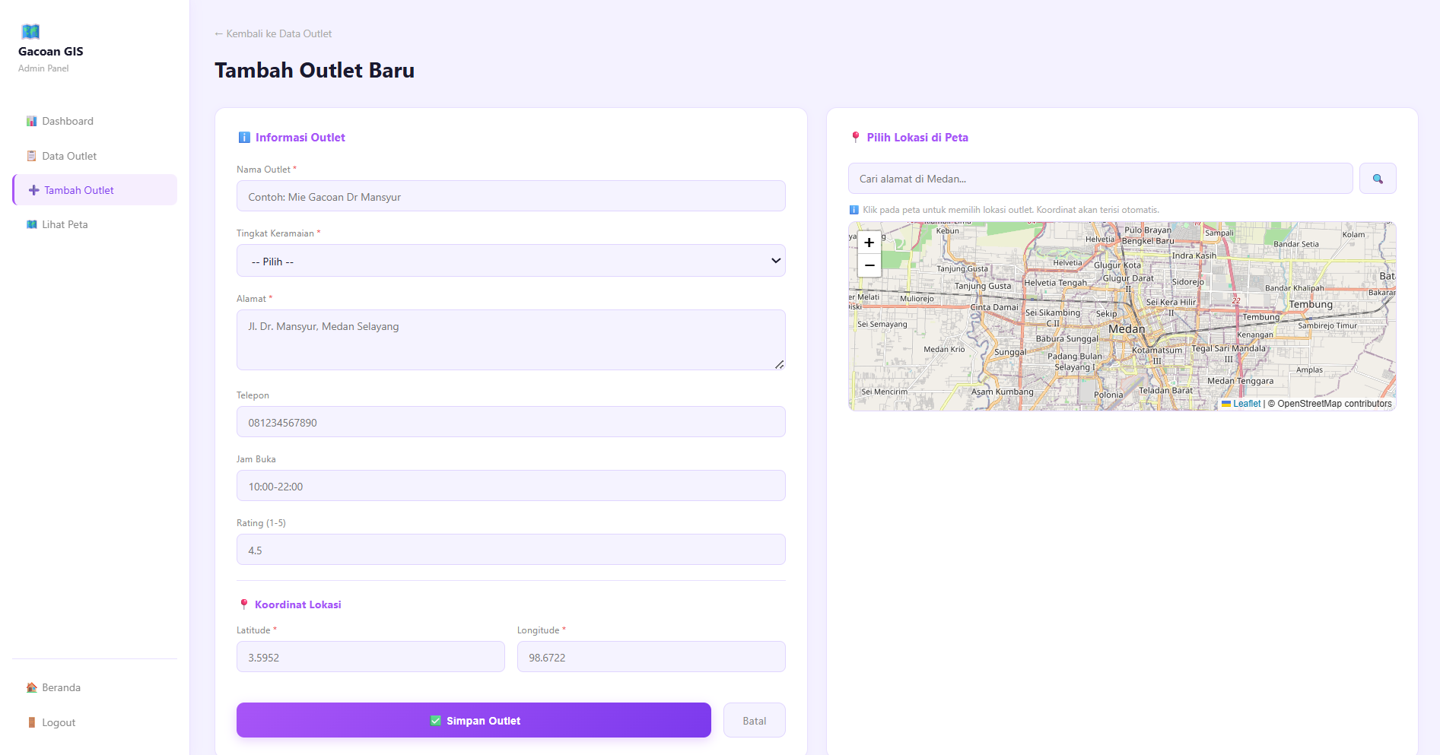1440x755 pixels.
Task: Navigate to Beranda
Action: pyautogui.click(x=94, y=687)
